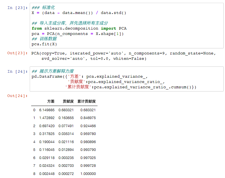Click the cell value 0.002448
The image size is (225, 178).
pyautogui.click(x=47, y=174)
